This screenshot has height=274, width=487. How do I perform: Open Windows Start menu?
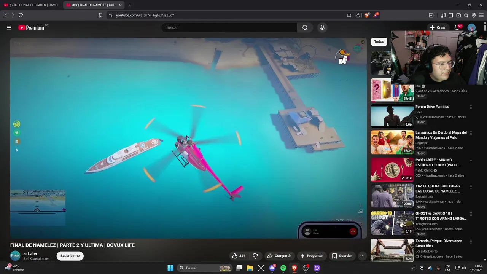[x=170, y=268]
